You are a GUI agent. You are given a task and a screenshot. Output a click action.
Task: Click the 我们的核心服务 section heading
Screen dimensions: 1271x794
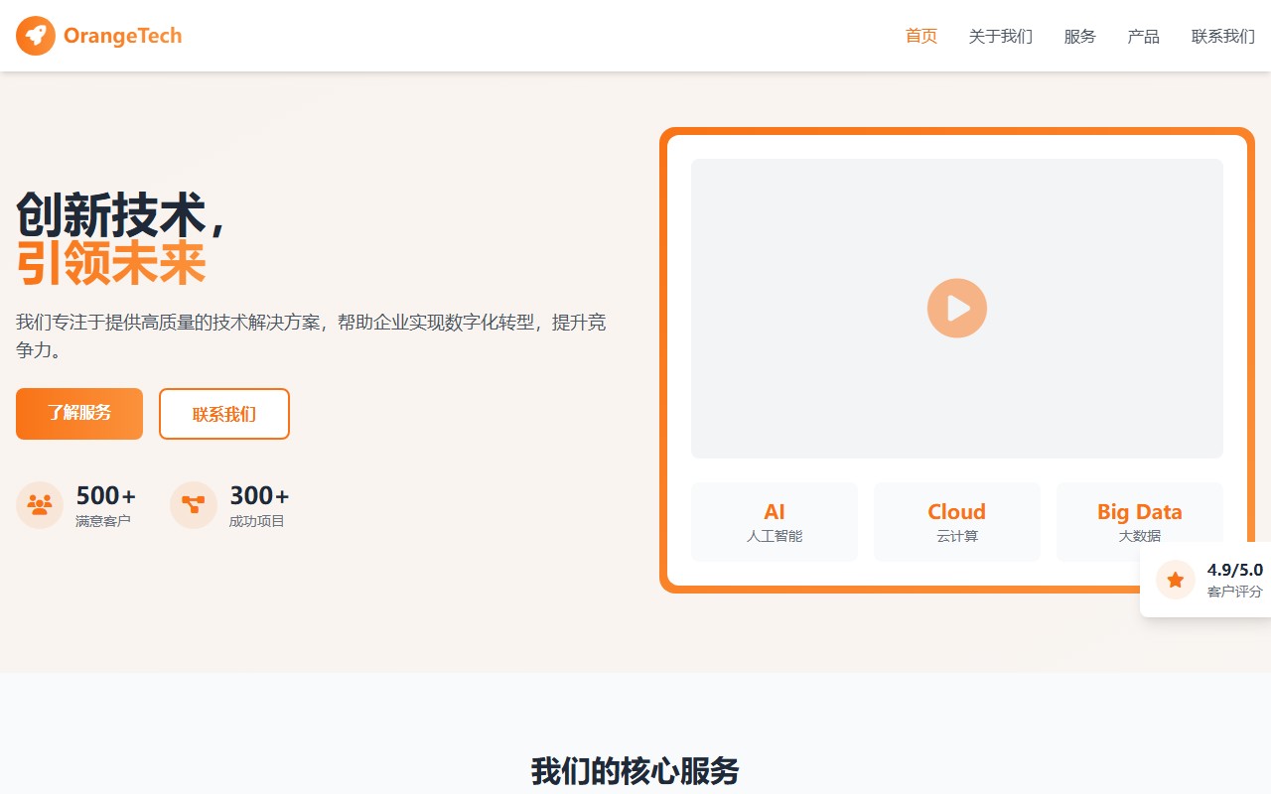point(635,771)
